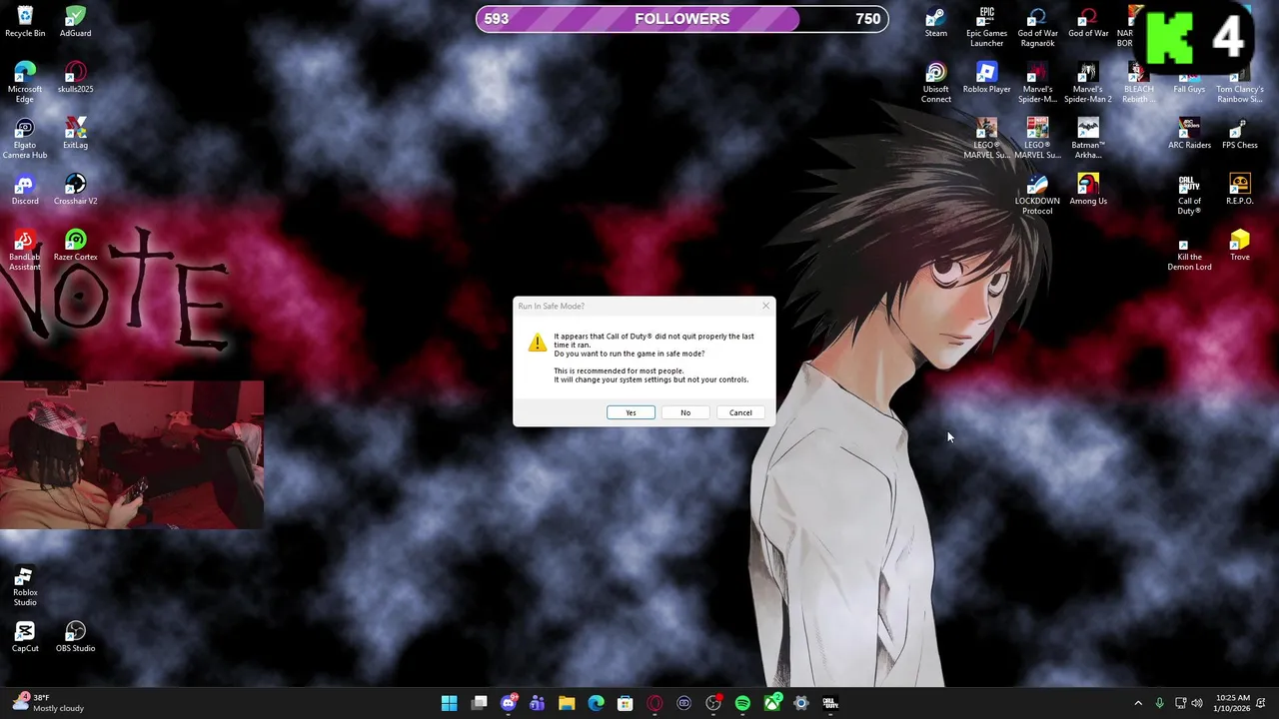This screenshot has height=719, width=1279.
Task: Select the OBS Studio desktop icon
Action: click(75, 637)
